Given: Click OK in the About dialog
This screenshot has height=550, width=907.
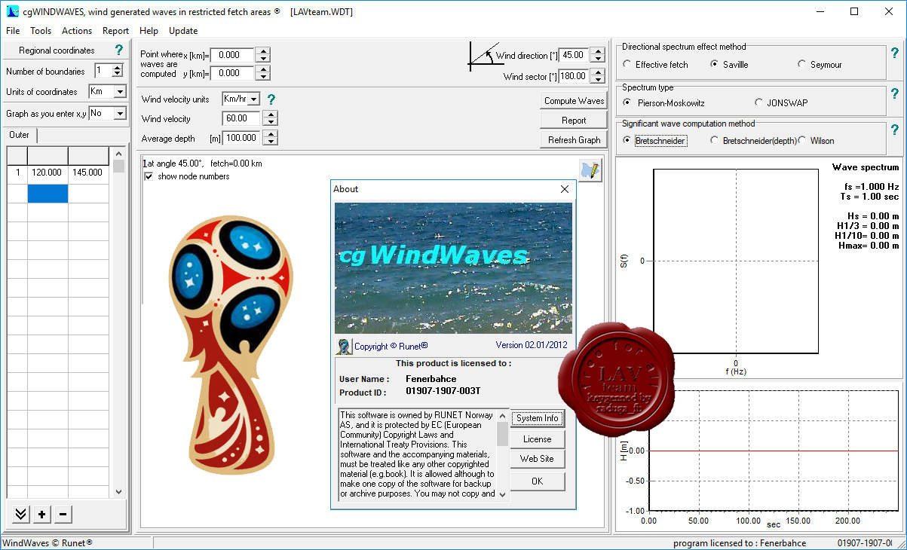Looking at the screenshot, I should tap(538, 481).
